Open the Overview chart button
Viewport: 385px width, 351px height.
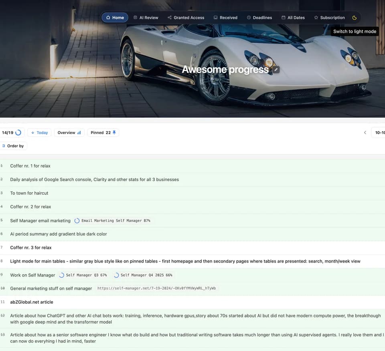(69, 132)
